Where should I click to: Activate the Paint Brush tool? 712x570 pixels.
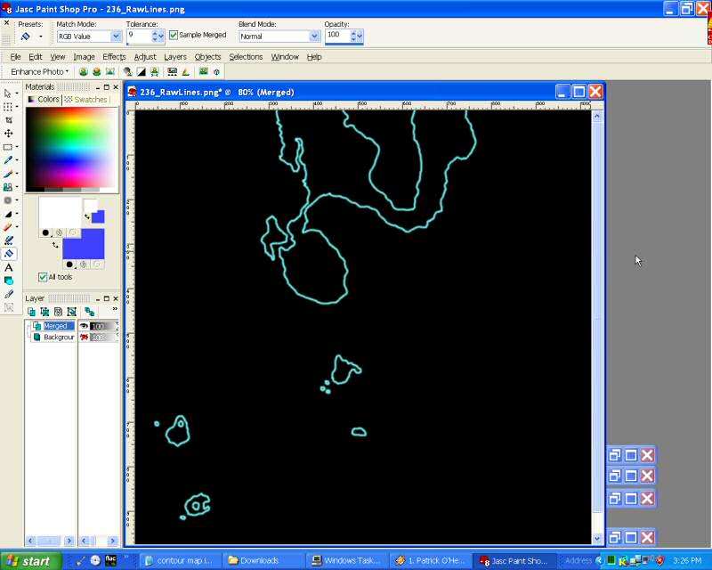click(x=9, y=174)
